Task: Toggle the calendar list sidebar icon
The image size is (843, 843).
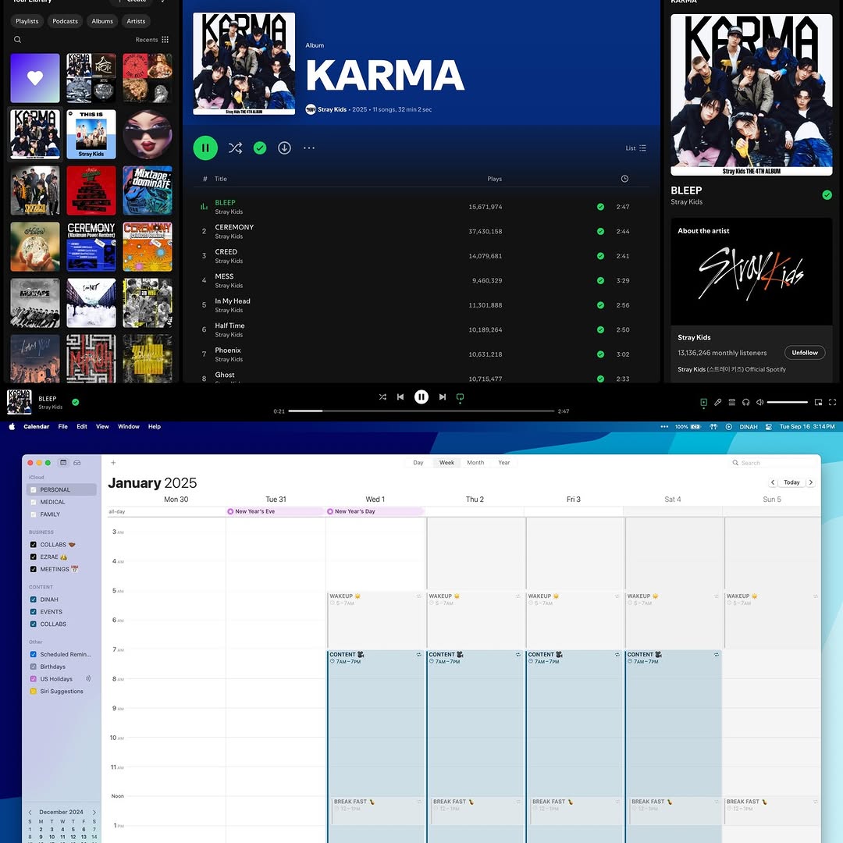Action: point(63,462)
